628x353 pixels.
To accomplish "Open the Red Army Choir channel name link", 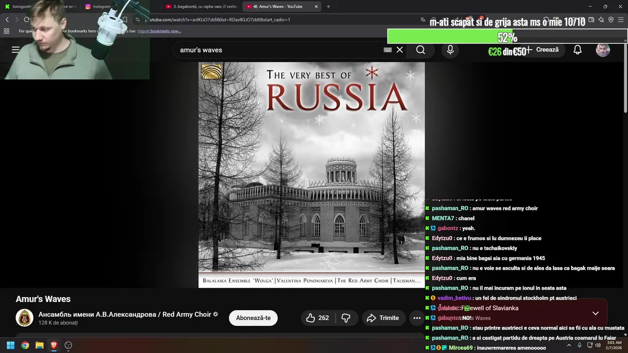I will point(125,314).
